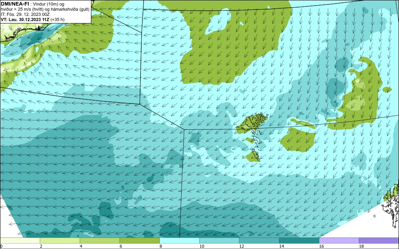Click the 'IT: Fös. 29. 12. 2023 00Z' line
Image resolution: width=399 pixels, height=249 pixels.
click(x=25, y=14)
